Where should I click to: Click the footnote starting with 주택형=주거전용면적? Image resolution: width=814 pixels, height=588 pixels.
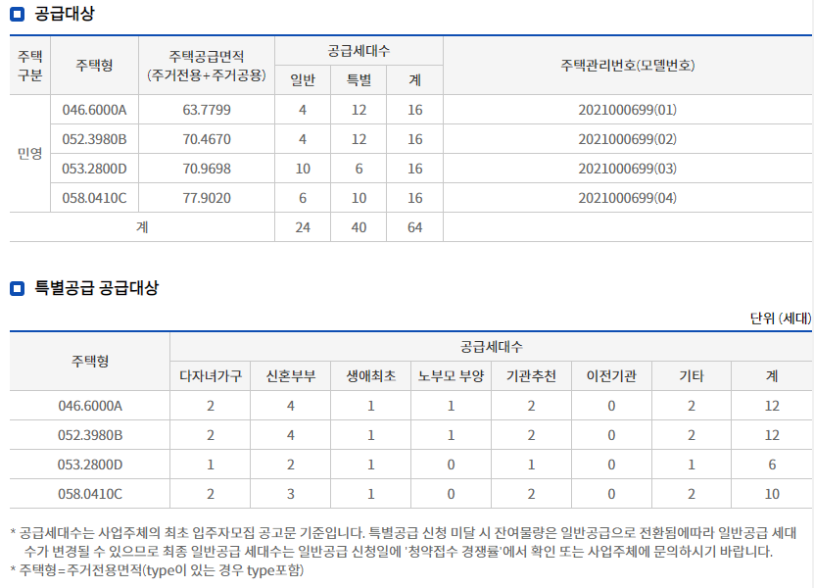coord(157,570)
